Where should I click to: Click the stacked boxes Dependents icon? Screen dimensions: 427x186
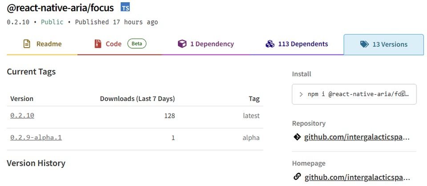[270, 44]
